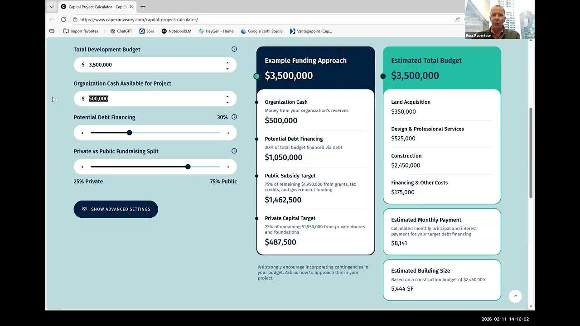
Task: Click the browser back arrow
Action: pyautogui.click(x=52, y=19)
